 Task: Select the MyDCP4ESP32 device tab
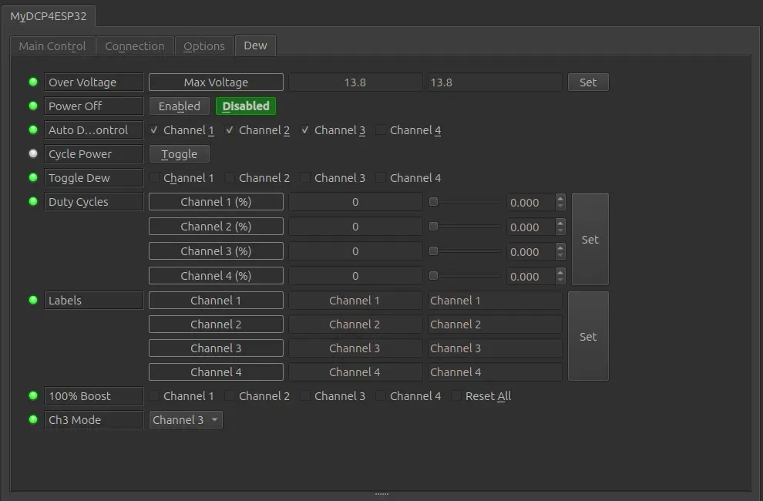click(49, 16)
